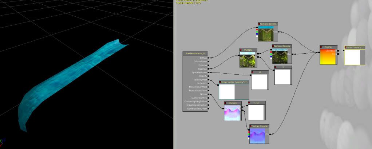Click the Time input pin on Panner
This screenshot has height=149, width=372.
(338, 54)
